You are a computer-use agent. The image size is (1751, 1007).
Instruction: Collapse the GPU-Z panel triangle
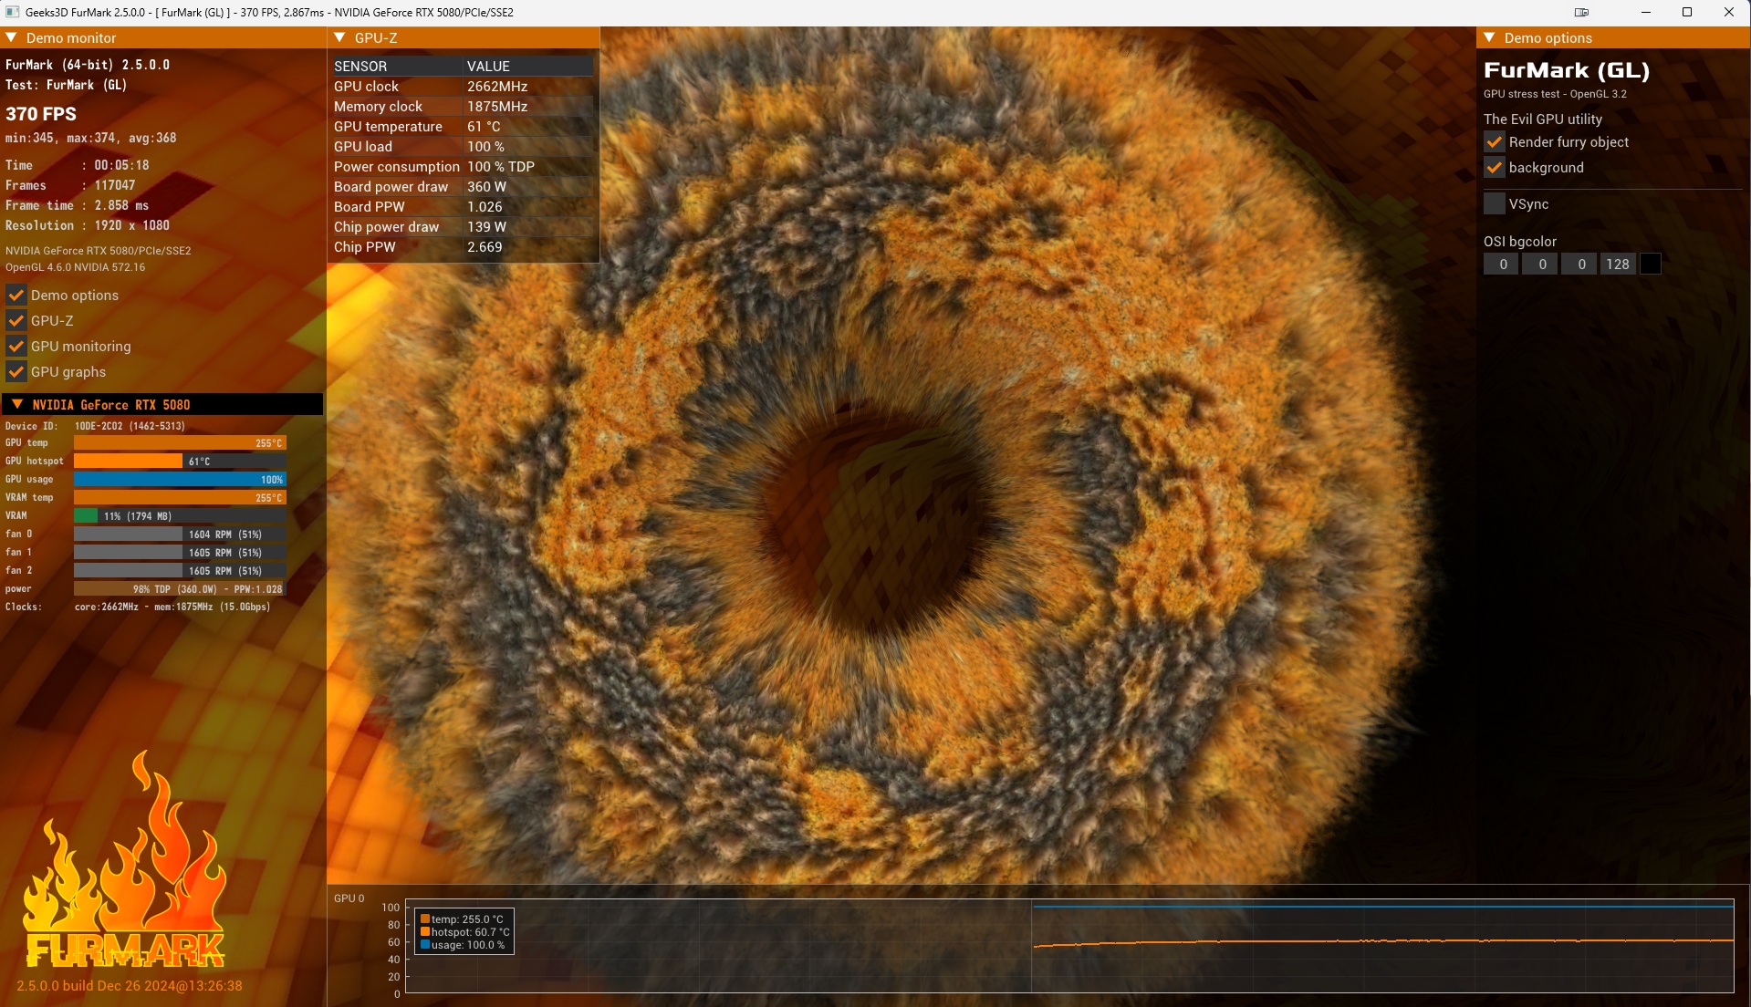click(x=339, y=37)
